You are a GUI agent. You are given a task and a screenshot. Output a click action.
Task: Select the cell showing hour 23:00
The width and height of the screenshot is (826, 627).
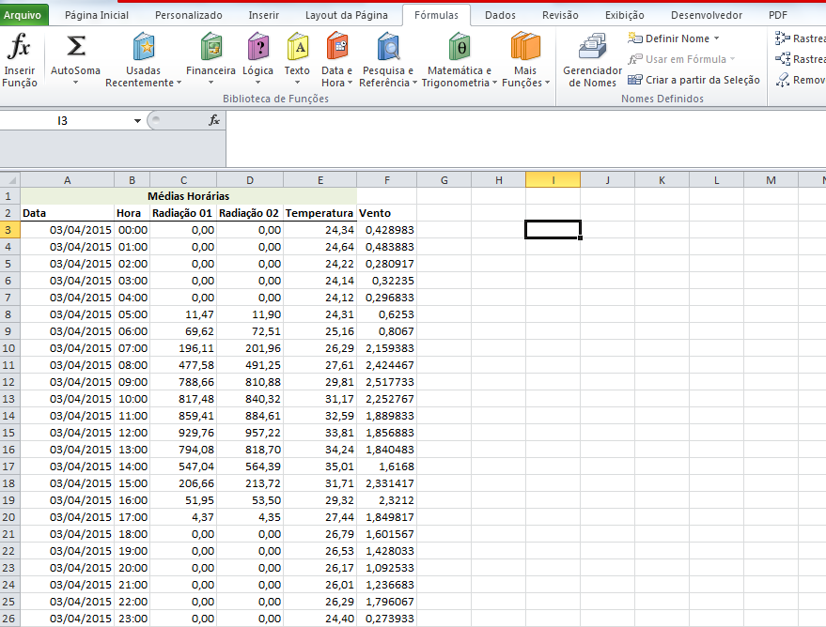132,619
